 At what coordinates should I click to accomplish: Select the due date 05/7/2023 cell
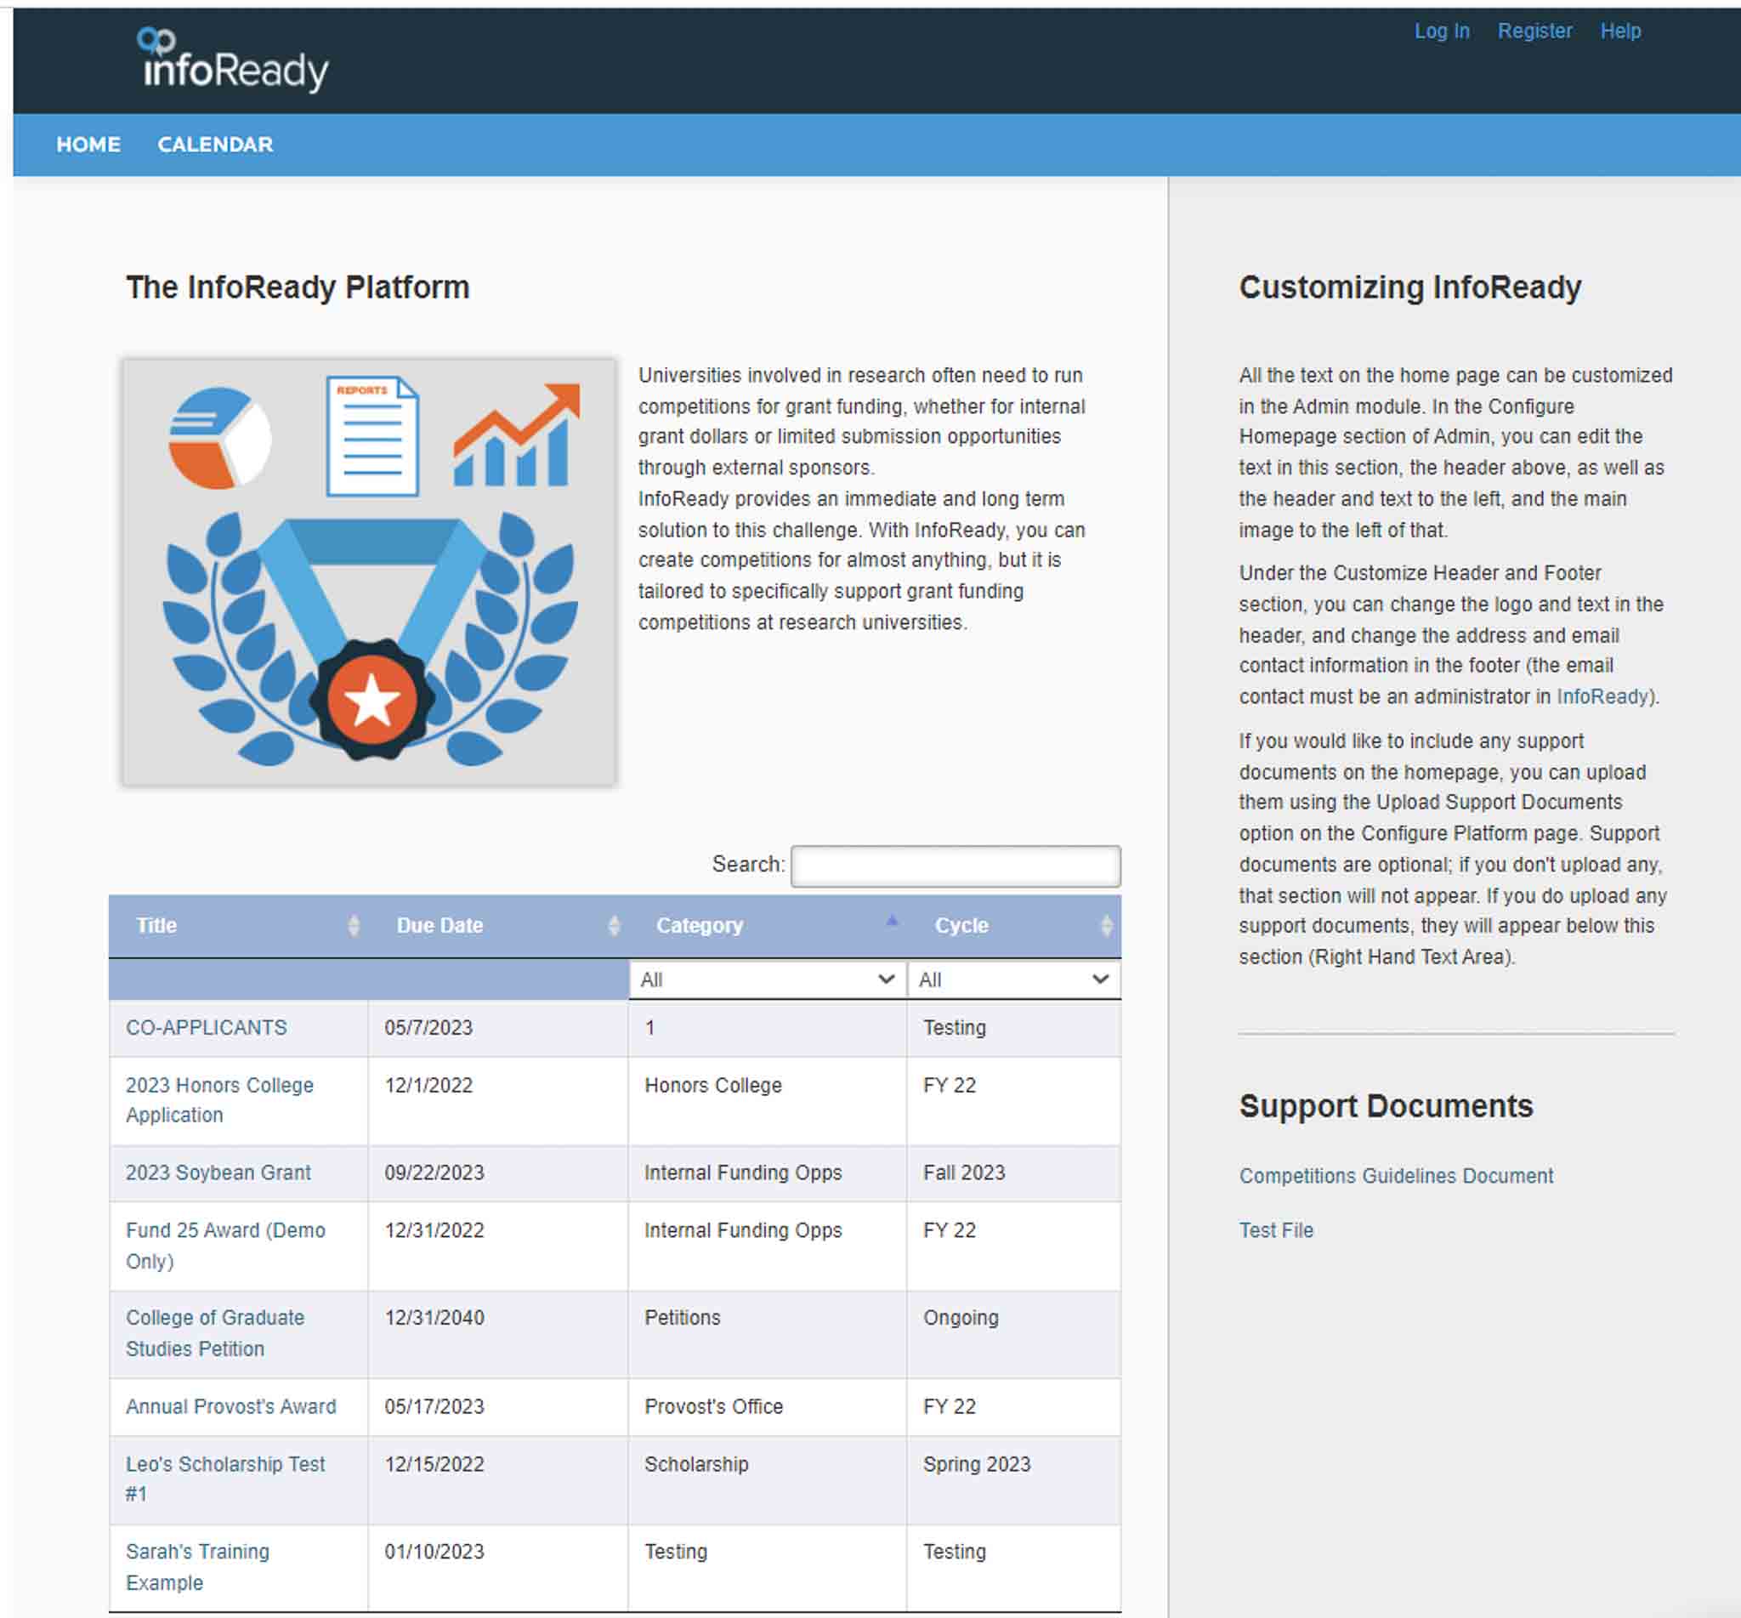coord(498,1028)
